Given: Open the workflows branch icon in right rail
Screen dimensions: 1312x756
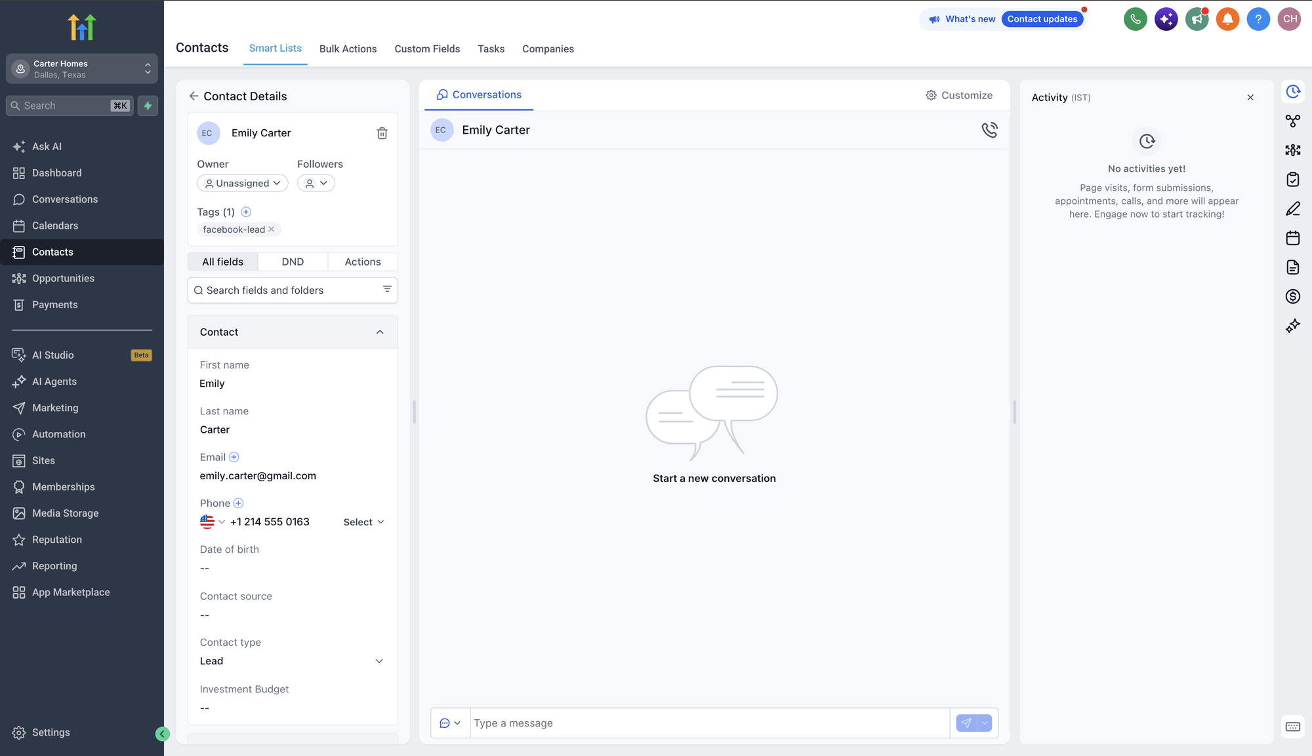Looking at the screenshot, I should click(x=1293, y=121).
